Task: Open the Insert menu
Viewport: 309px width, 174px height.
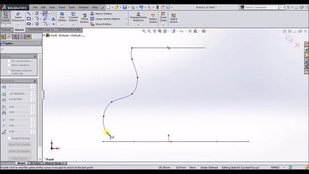Action: [x=62, y=7]
